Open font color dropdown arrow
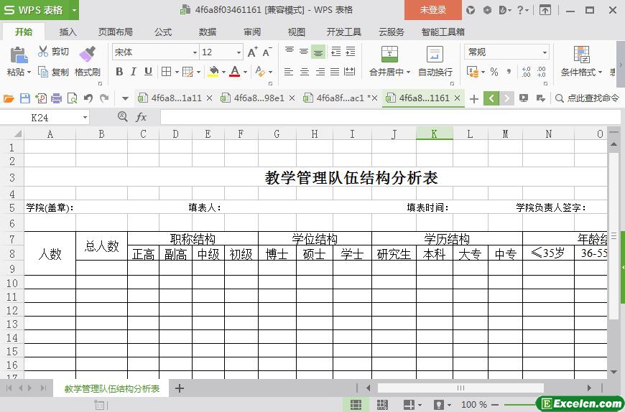625x412 pixels. [245, 72]
